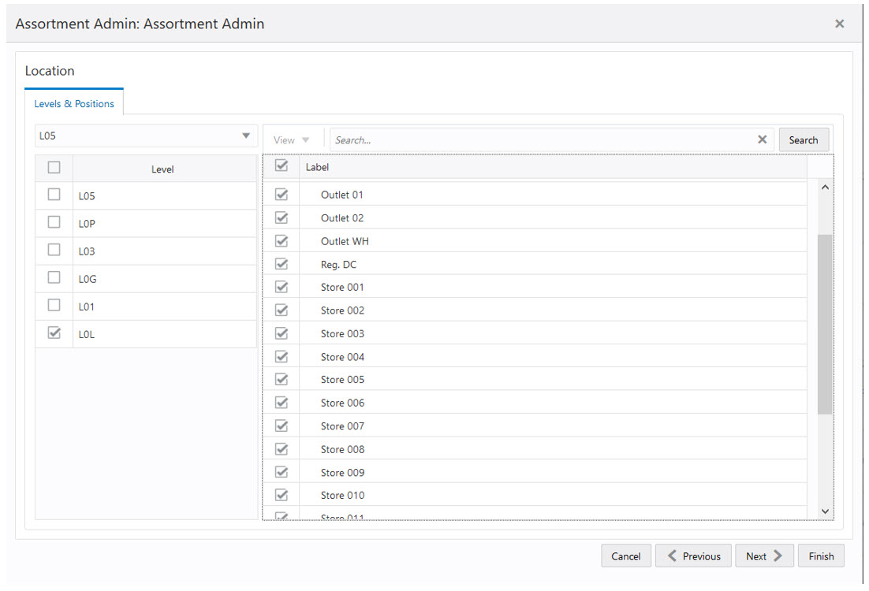Uncheck the L0L level checkbox
The image size is (869, 591).
pyautogui.click(x=54, y=333)
